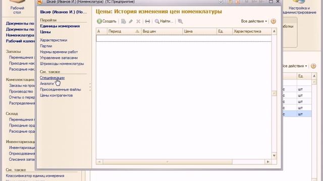This screenshot has width=323, height=181.
Task: Click help icon in background list window
Action: click(313, 66)
